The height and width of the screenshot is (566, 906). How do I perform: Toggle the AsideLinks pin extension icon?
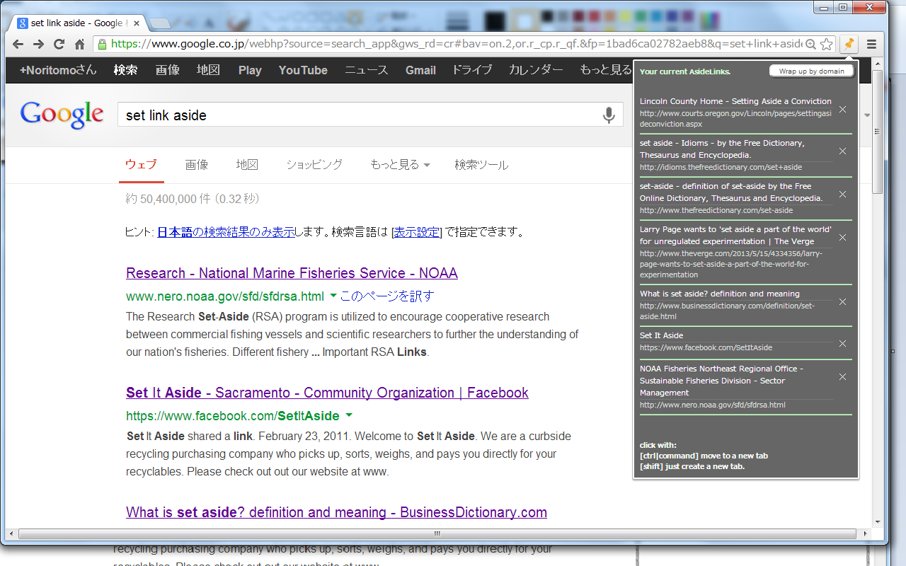(848, 44)
